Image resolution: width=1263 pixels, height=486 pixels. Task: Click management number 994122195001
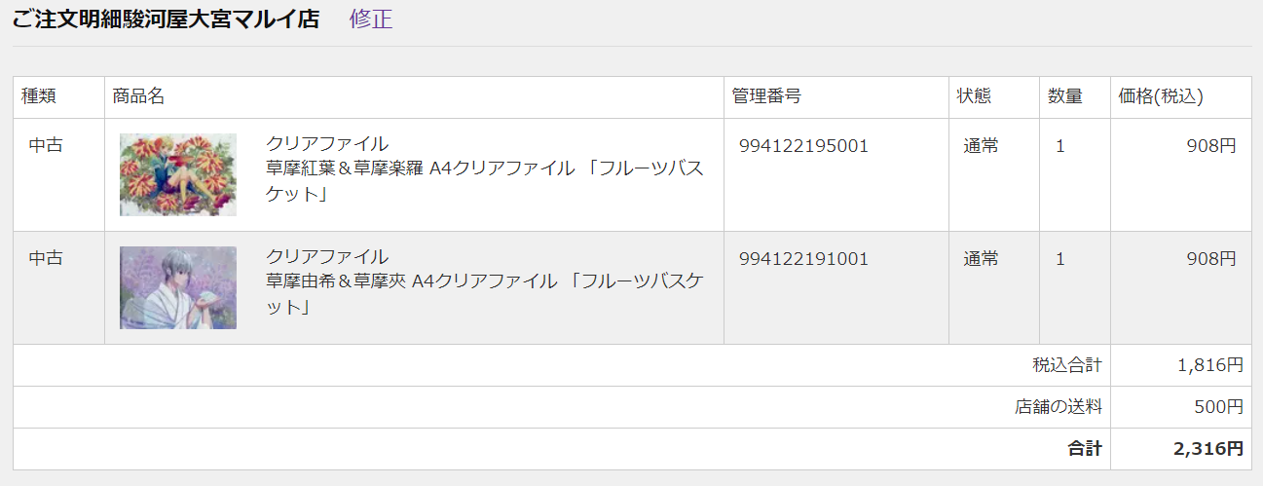(x=803, y=146)
